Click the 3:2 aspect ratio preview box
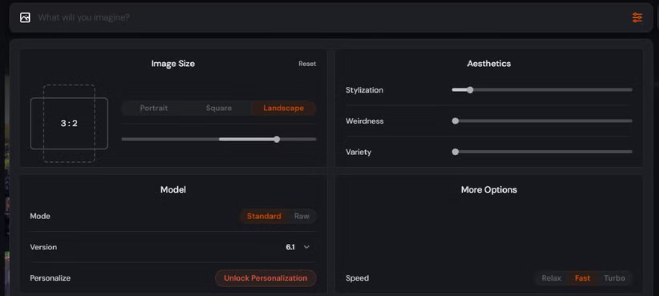This screenshot has height=296, width=659. click(69, 123)
